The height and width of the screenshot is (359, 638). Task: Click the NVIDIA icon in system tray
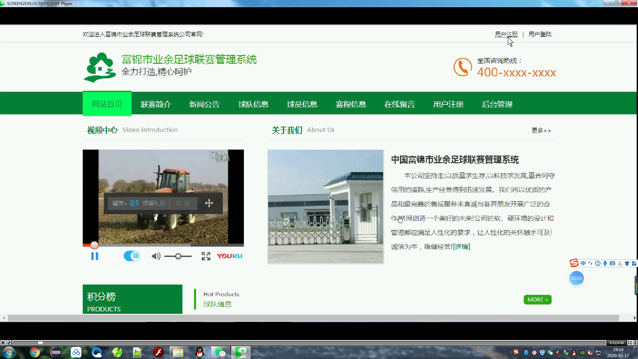582,353
